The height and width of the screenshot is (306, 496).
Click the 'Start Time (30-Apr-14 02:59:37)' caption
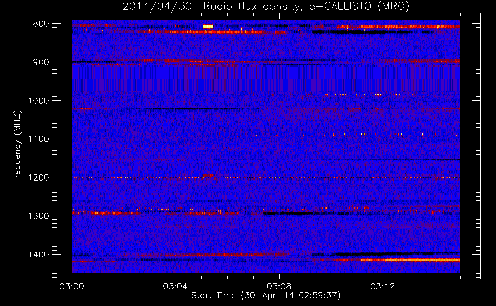[x=266, y=296]
